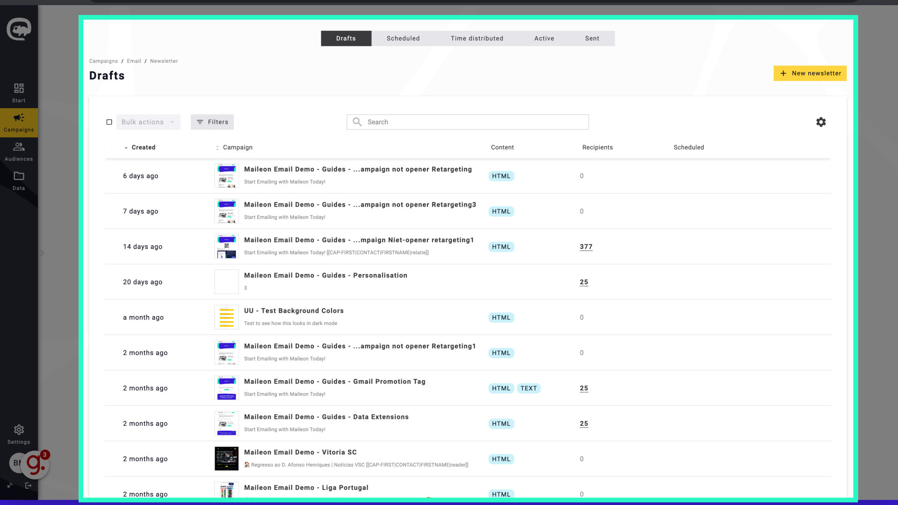Switch to the Drafts tab
898x505 pixels.
coord(346,38)
